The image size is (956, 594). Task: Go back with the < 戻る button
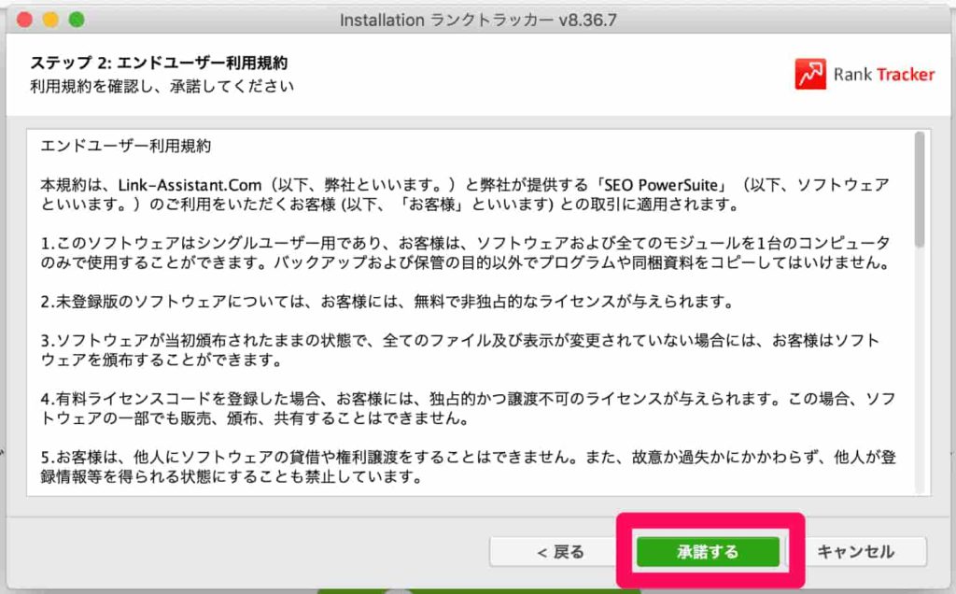point(561,552)
